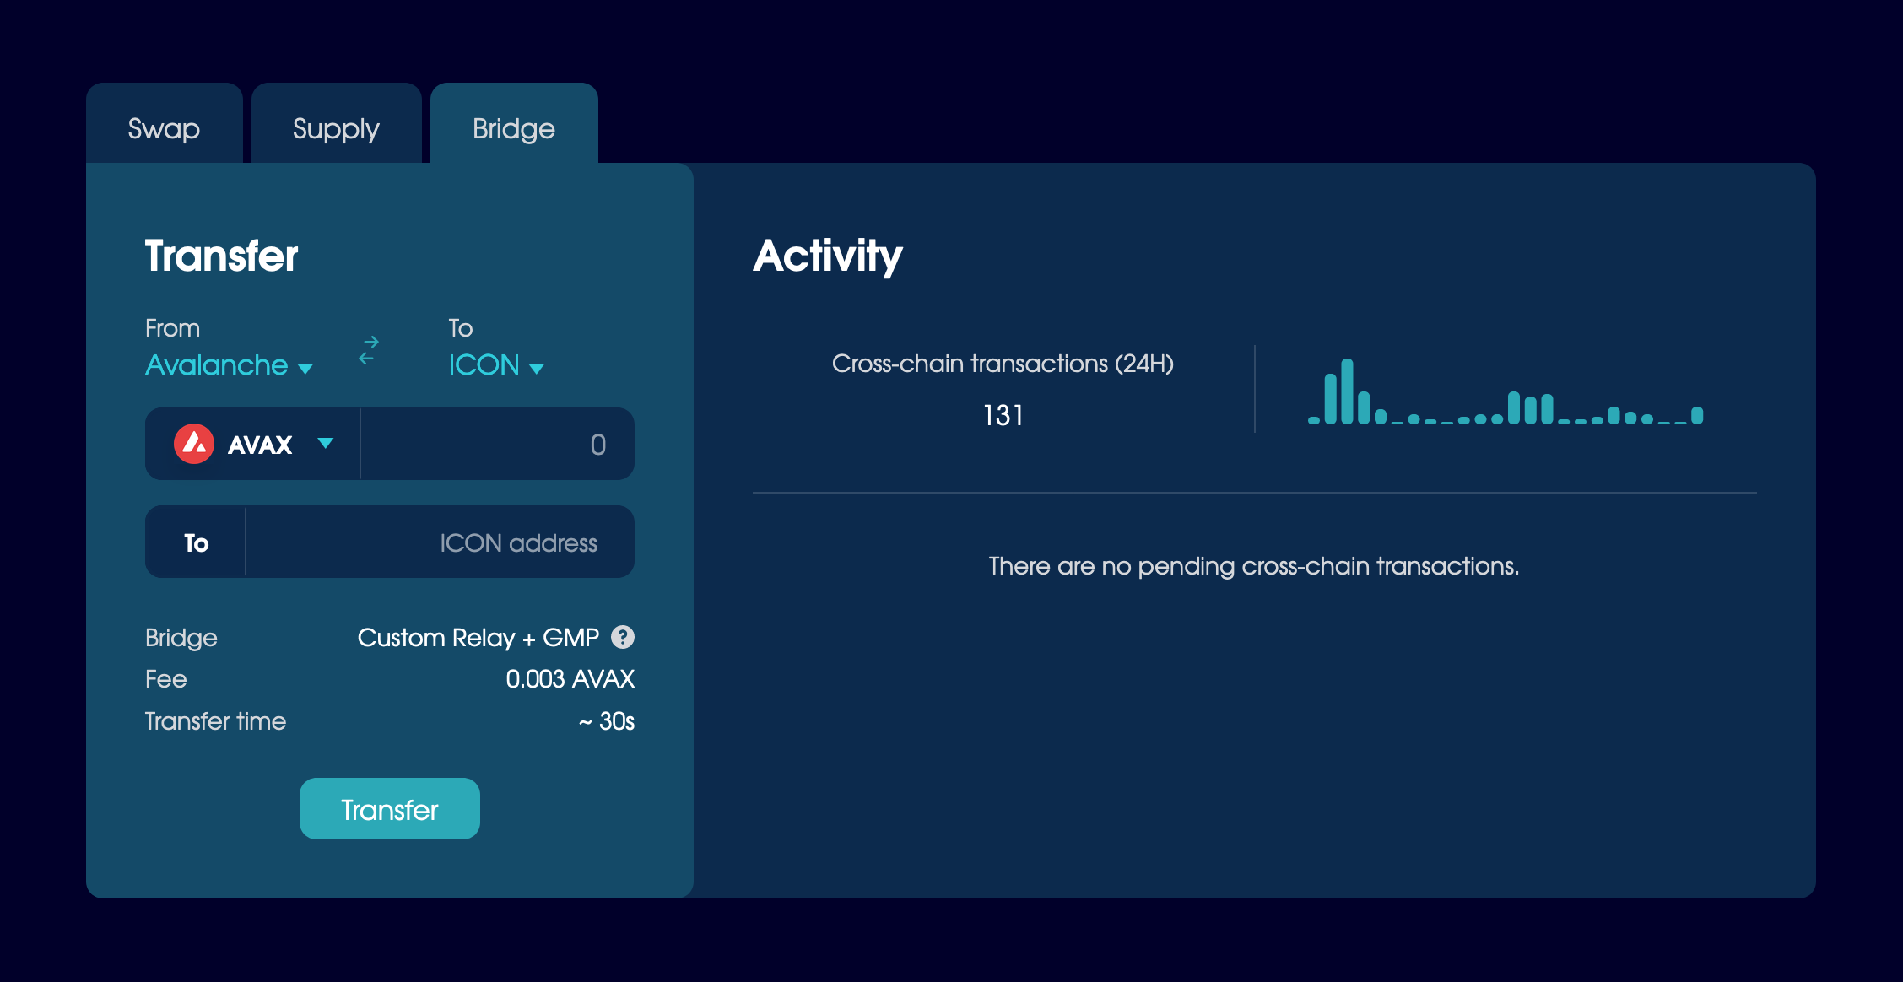Click the ICON address input field
Image resolution: width=1903 pixels, height=982 pixels.
click(x=439, y=542)
